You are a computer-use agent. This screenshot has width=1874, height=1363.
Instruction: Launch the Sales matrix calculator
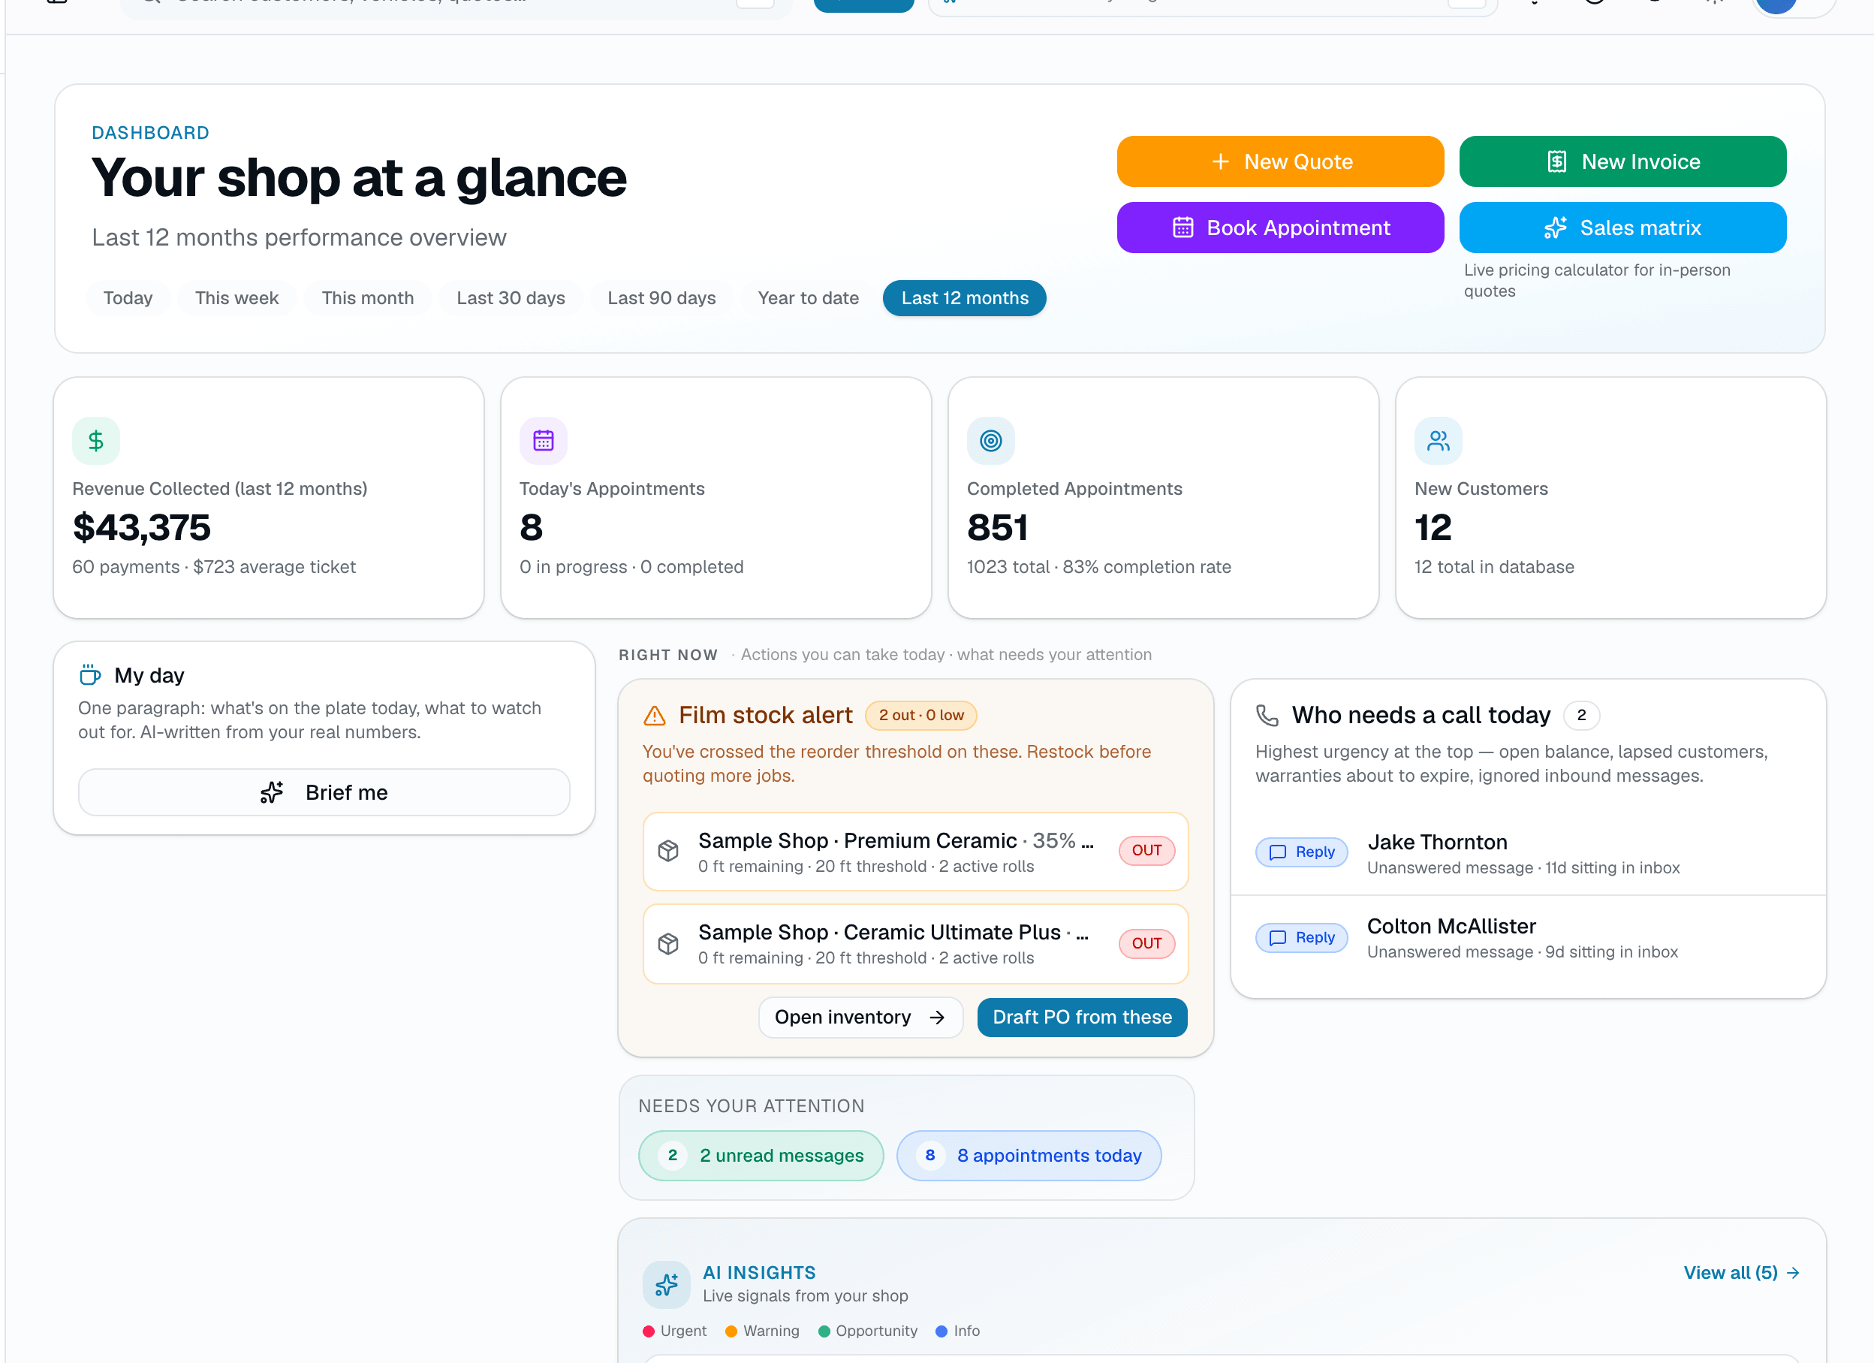coord(1622,228)
